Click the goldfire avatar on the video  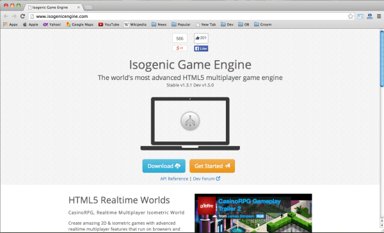click(207, 205)
